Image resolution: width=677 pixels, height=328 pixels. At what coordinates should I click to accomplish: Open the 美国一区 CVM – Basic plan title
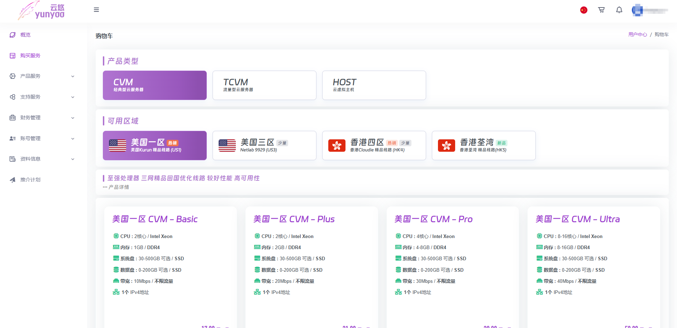point(155,219)
